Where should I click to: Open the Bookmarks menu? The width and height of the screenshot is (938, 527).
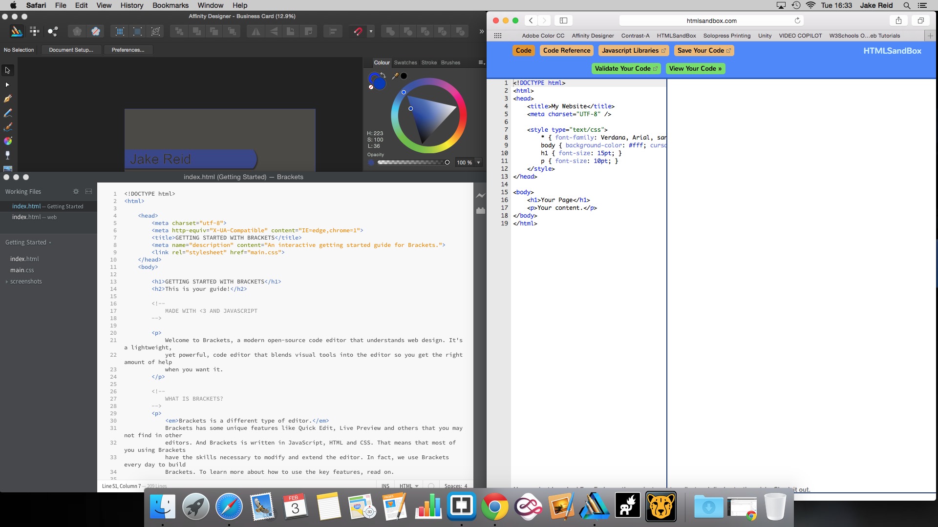(x=170, y=5)
